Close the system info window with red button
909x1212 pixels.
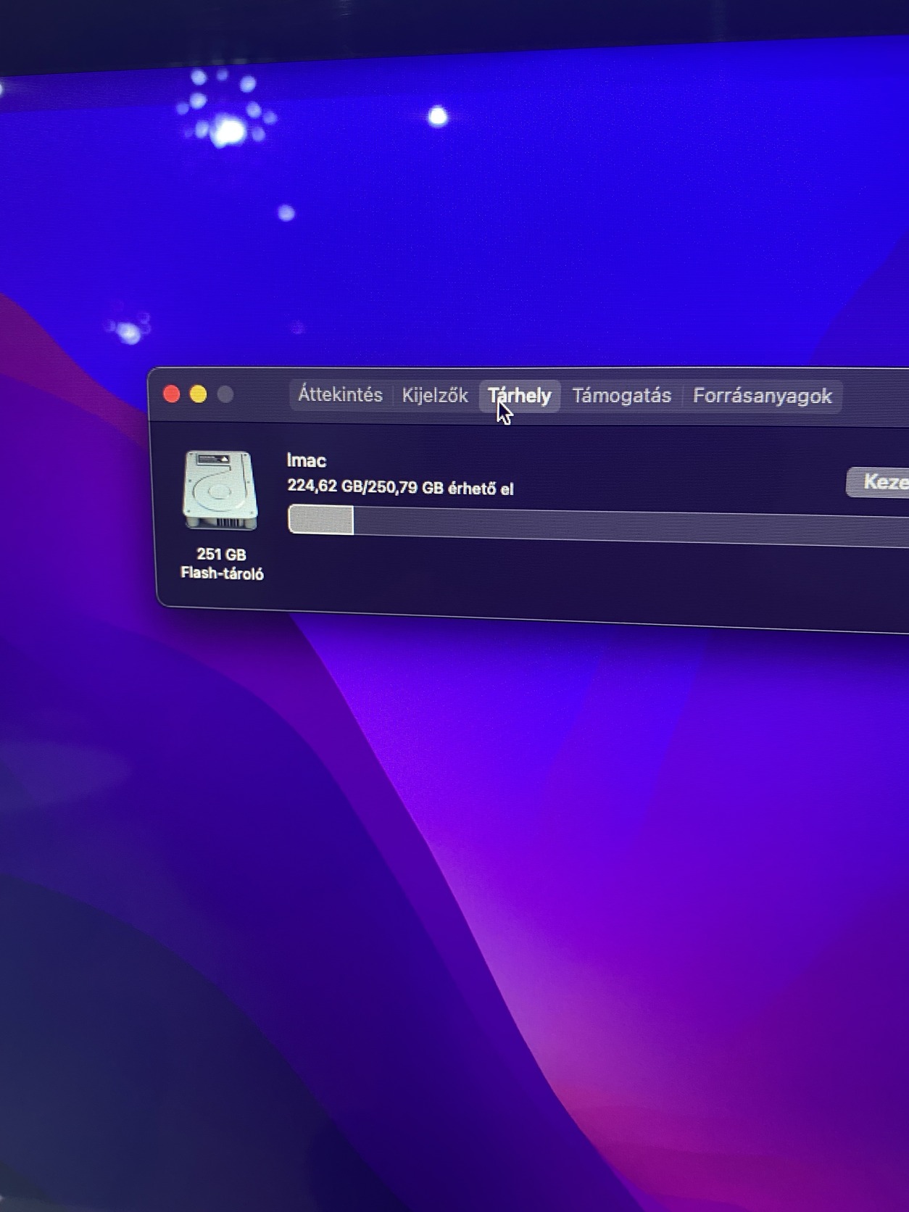pyautogui.click(x=172, y=394)
